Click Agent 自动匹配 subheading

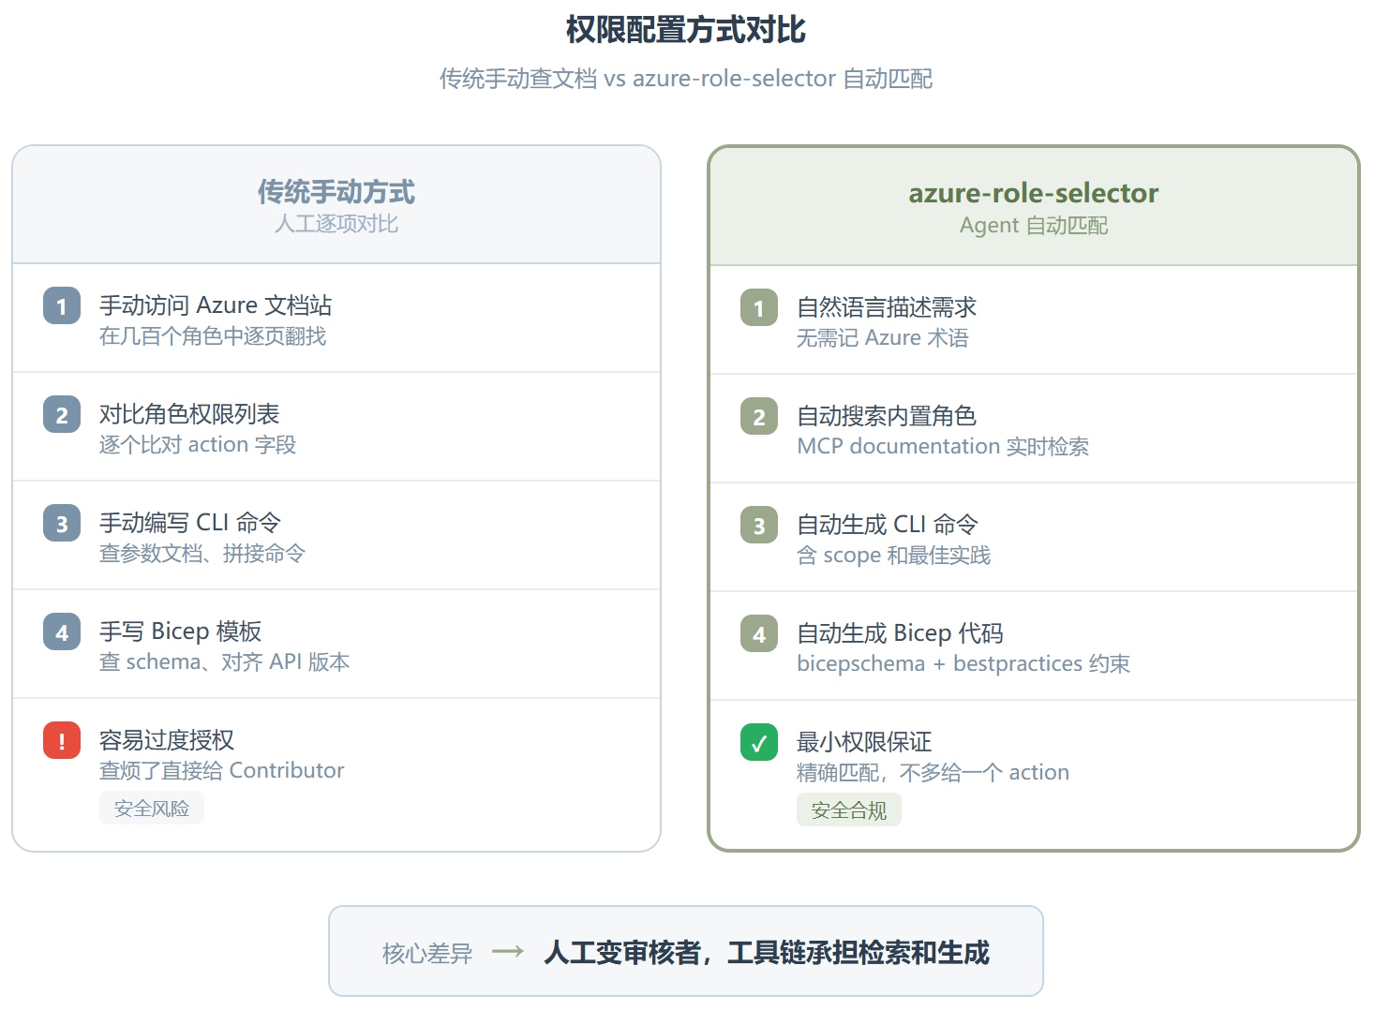[x=1034, y=226]
